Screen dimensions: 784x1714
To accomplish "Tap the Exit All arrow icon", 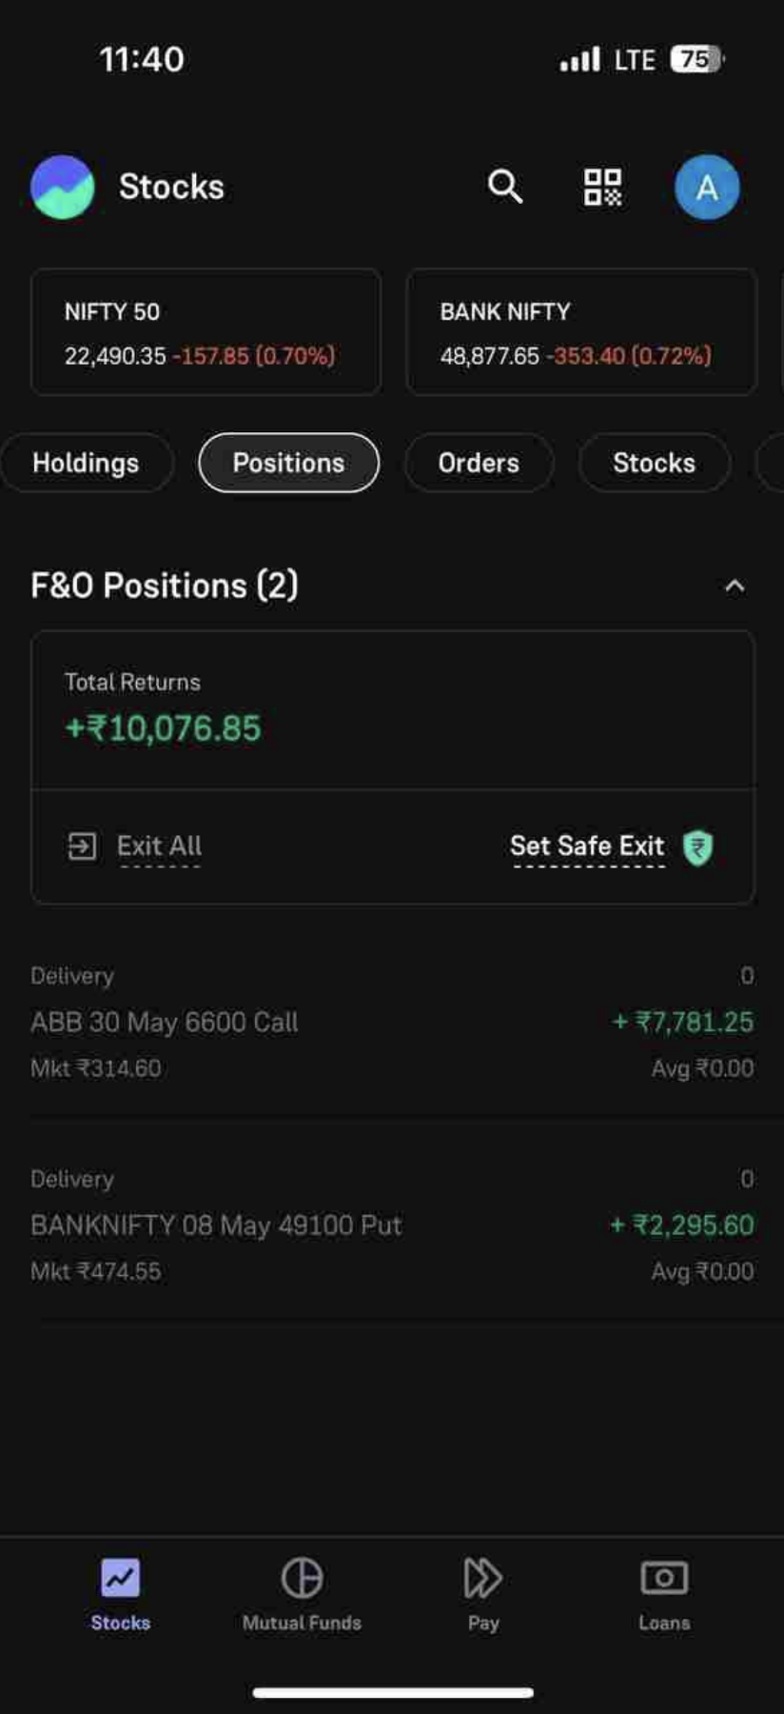I will (82, 846).
